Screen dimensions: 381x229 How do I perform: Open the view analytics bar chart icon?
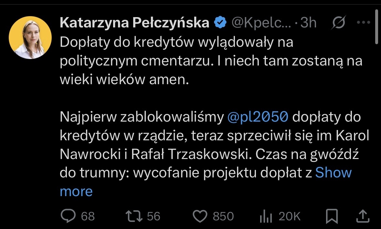[x=266, y=216]
